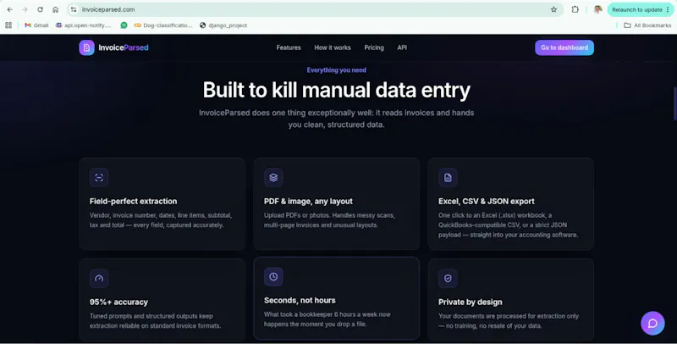
Task: Click 'PDF & image, any layout' card title
Action: click(308, 202)
